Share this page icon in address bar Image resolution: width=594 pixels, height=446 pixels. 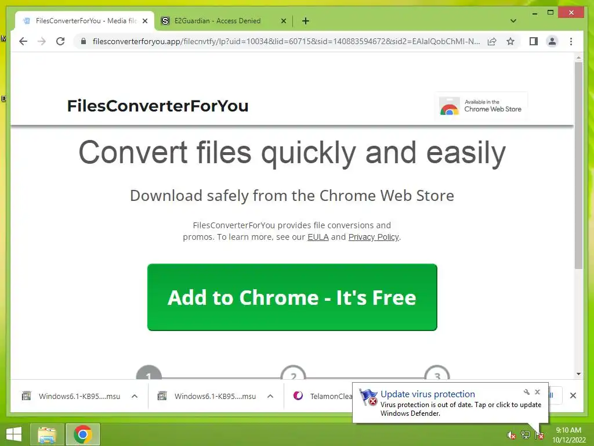coord(492,41)
